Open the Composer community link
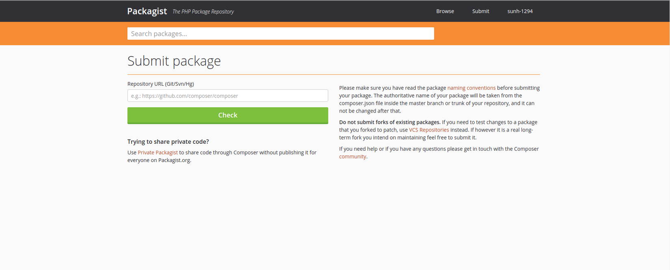The width and height of the screenshot is (670, 270). [x=352, y=157]
